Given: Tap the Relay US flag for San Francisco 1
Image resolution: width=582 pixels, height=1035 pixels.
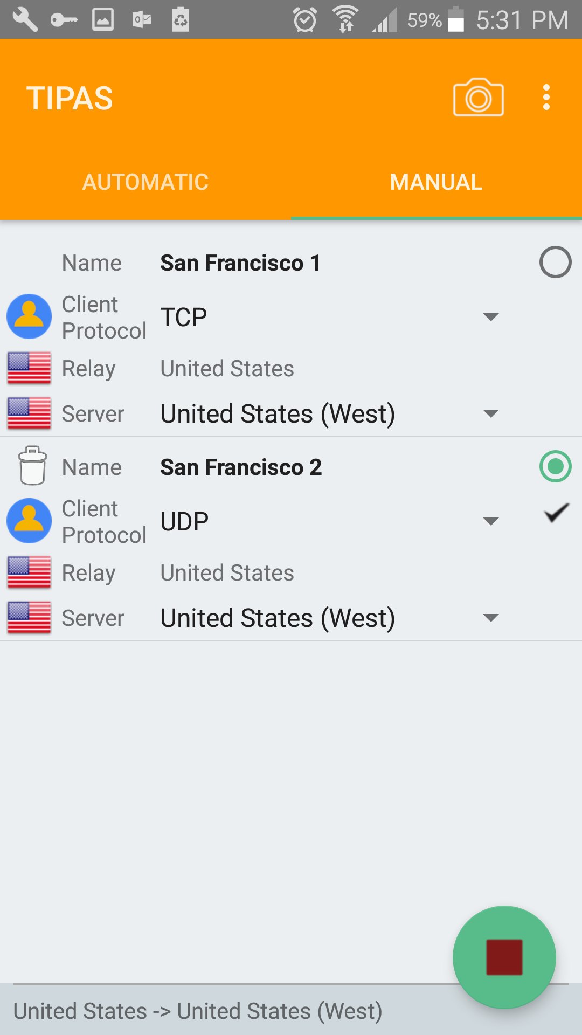Looking at the screenshot, I should coord(29,368).
